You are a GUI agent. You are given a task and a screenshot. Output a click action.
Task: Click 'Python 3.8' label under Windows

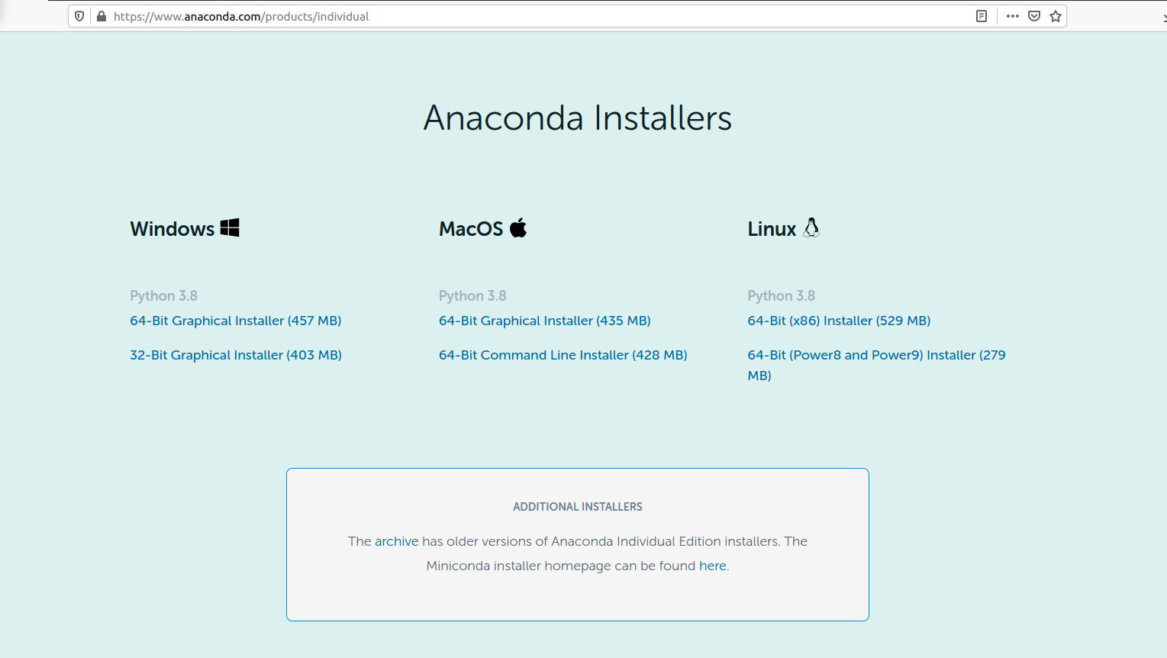[163, 295]
